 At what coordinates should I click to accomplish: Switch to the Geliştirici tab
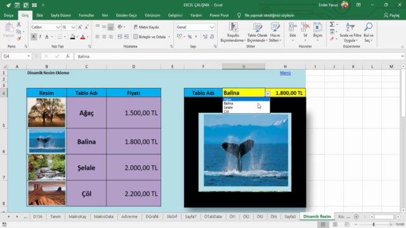coord(175,15)
